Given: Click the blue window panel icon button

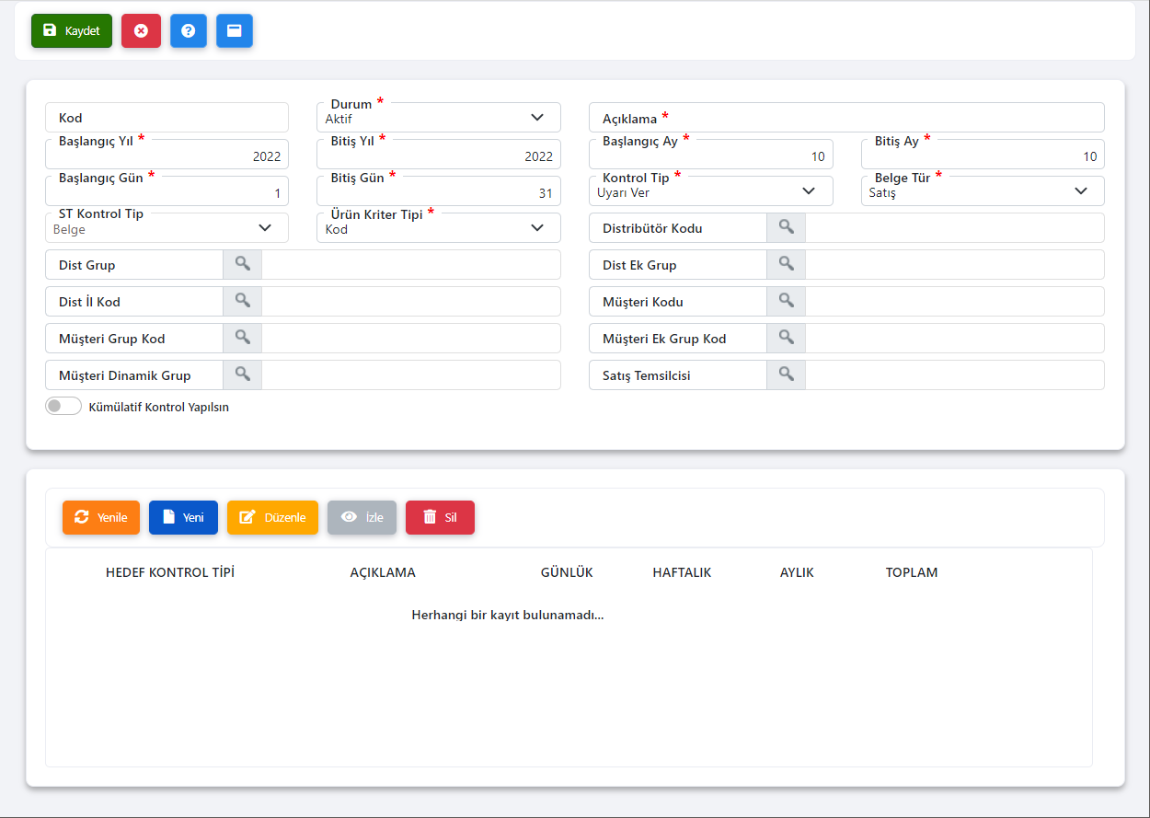Looking at the screenshot, I should pos(235,30).
